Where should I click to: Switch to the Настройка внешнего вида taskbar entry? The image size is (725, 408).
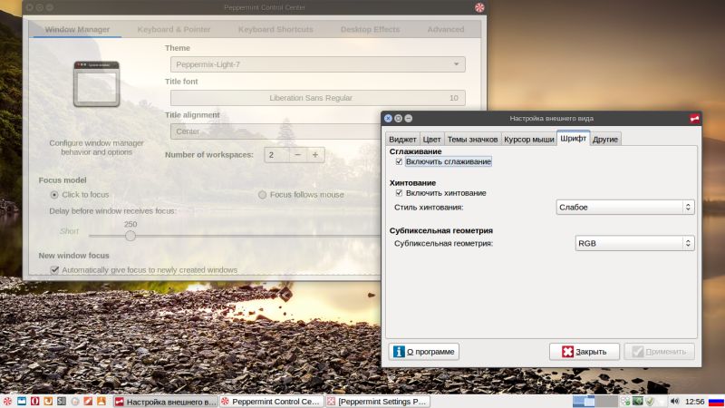[x=166, y=402]
